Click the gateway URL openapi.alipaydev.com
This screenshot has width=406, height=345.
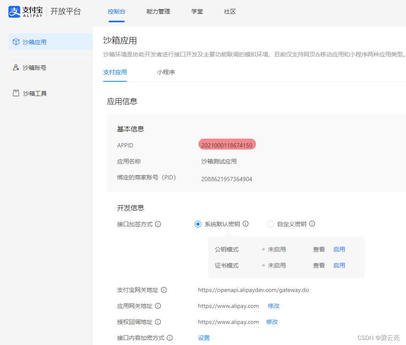click(253, 290)
